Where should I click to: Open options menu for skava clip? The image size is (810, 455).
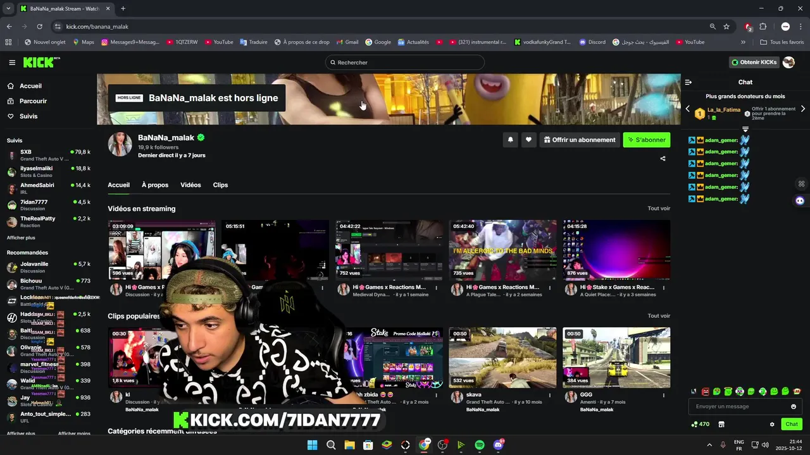(x=550, y=396)
